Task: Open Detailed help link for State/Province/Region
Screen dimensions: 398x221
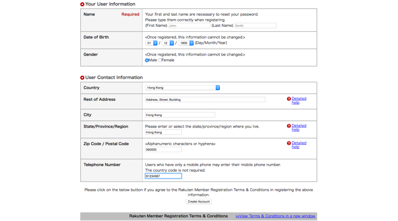Action: pos(299,128)
